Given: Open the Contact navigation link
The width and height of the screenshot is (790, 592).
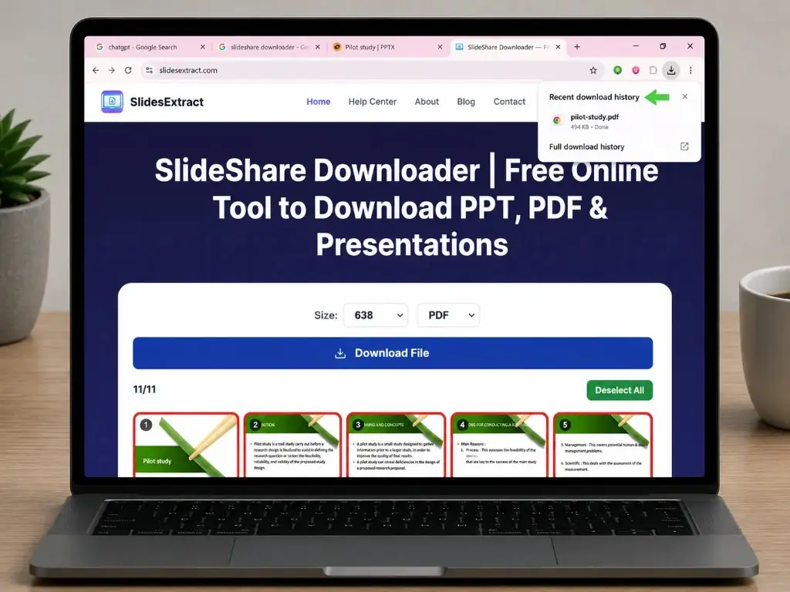Looking at the screenshot, I should (x=509, y=102).
